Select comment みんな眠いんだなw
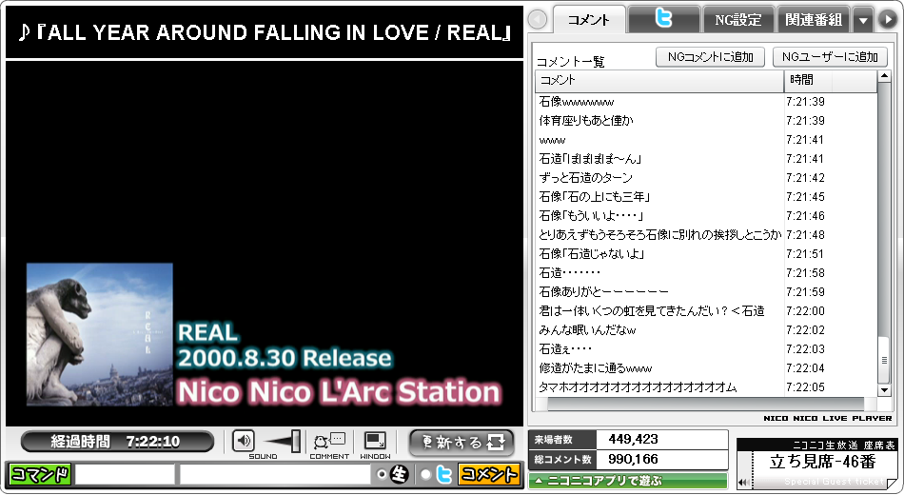 [587, 330]
